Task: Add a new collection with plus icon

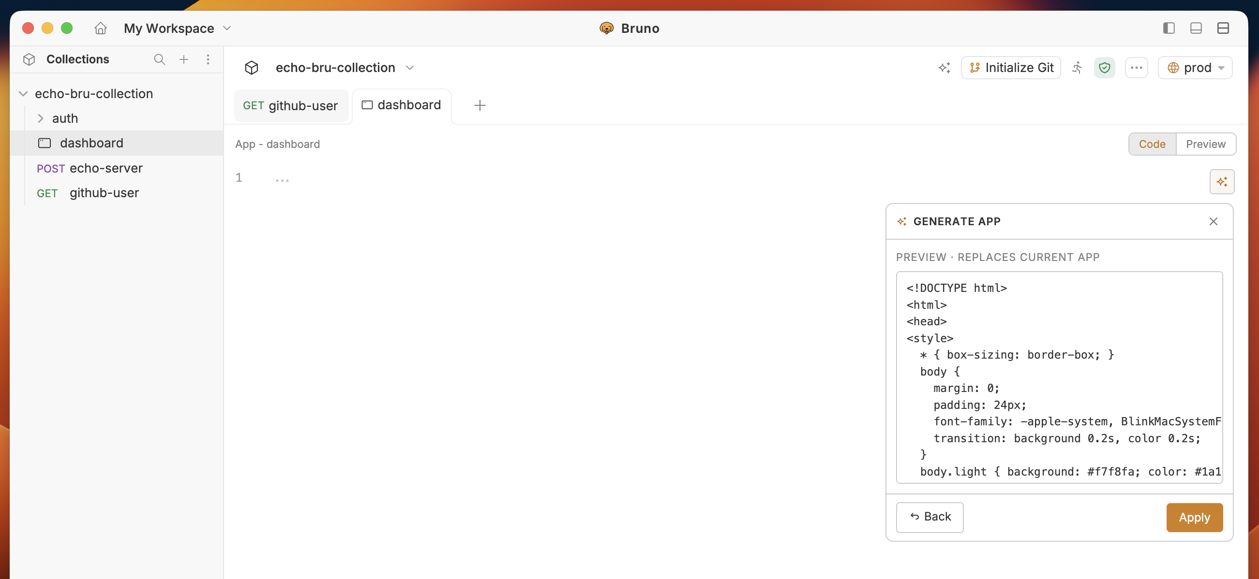Action: (184, 59)
